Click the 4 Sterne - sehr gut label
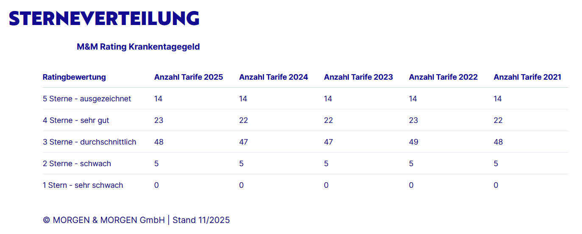The height and width of the screenshot is (234, 582). [x=76, y=120]
